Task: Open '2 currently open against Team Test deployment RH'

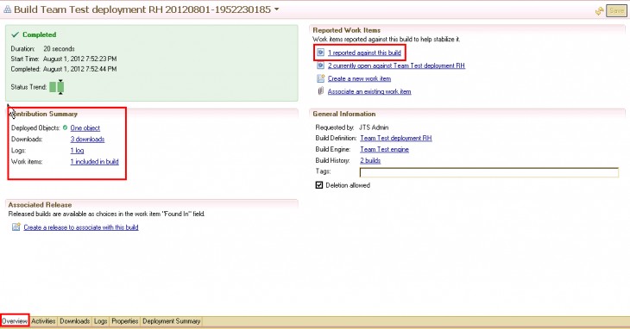Action: click(396, 65)
